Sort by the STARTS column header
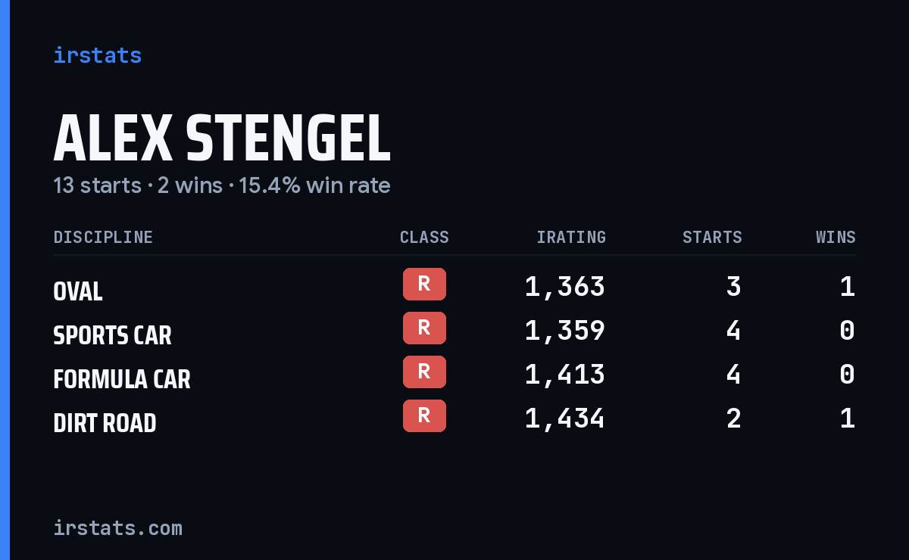Image resolution: width=909 pixels, height=560 pixels. pos(712,238)
